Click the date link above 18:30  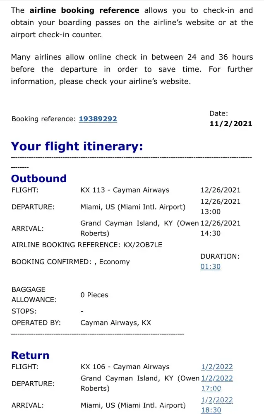pyautogui.click(x=217, y=400)
